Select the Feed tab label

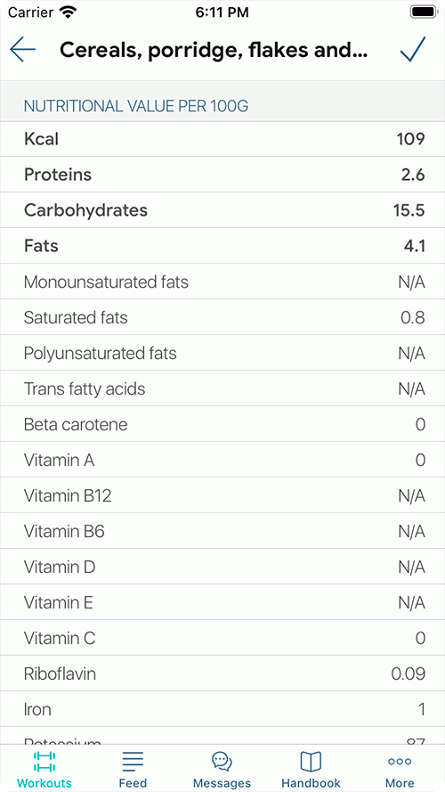point(133,783)
